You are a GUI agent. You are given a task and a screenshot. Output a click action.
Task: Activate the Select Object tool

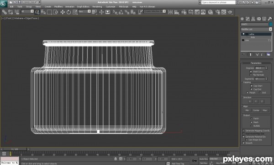tap(37, 12)
